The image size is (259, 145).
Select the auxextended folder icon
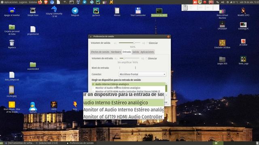[x=33, y=66]
